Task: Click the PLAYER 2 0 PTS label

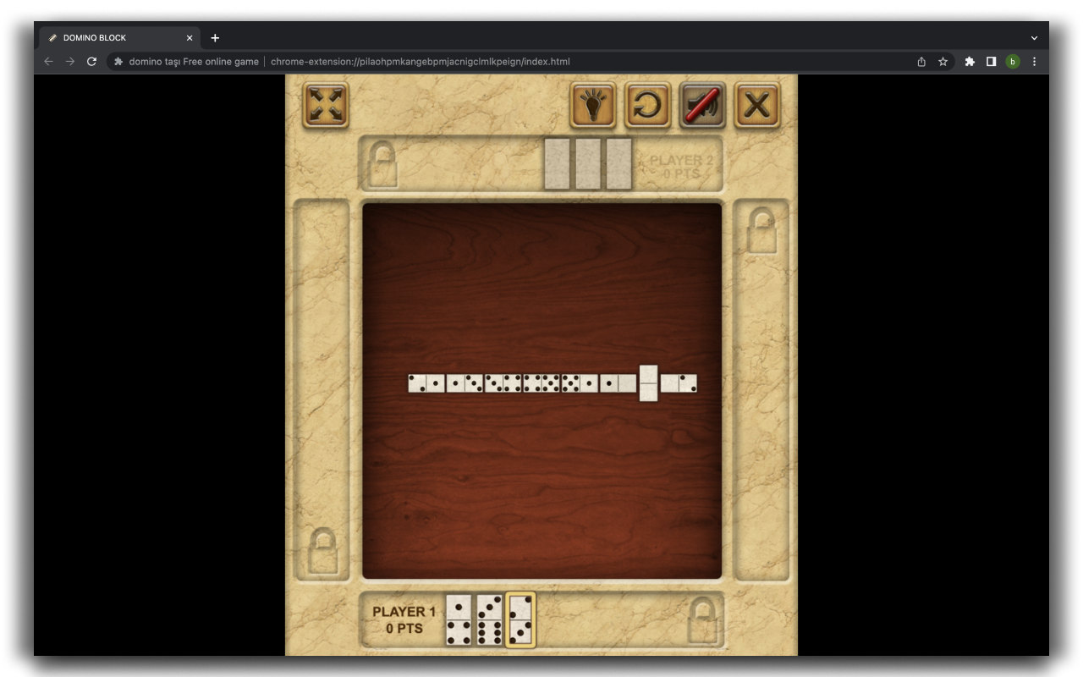Action: pos(681,167)
